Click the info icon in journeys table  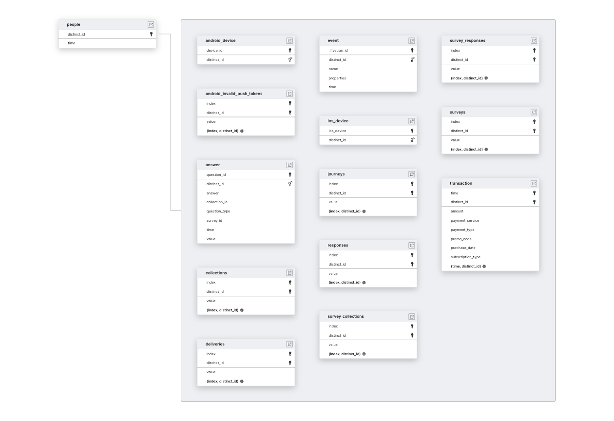(x=364, y=211)
